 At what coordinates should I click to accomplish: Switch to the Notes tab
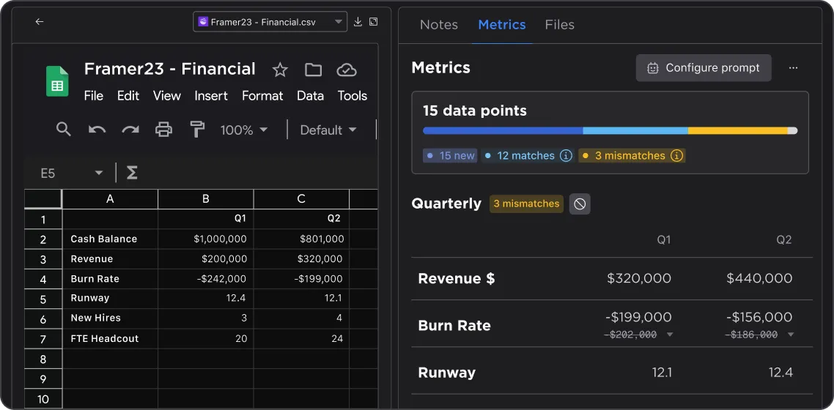click(x=439, y=24)
